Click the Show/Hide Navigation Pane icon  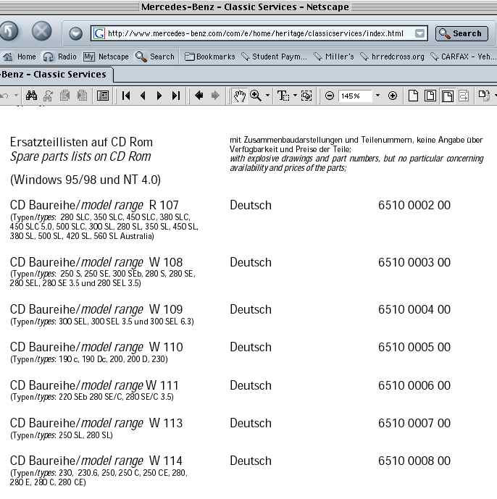(x=103, y=96)
